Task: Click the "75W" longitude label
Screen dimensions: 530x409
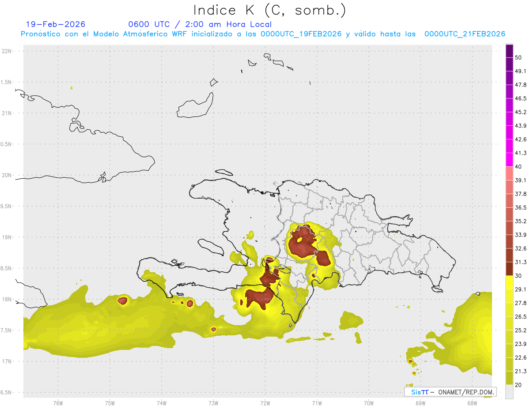Action: tap(110, 403)
